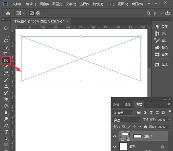Hide the 图框 1 layer
This screenshot has height=151, width=173.
coord(115,136)
